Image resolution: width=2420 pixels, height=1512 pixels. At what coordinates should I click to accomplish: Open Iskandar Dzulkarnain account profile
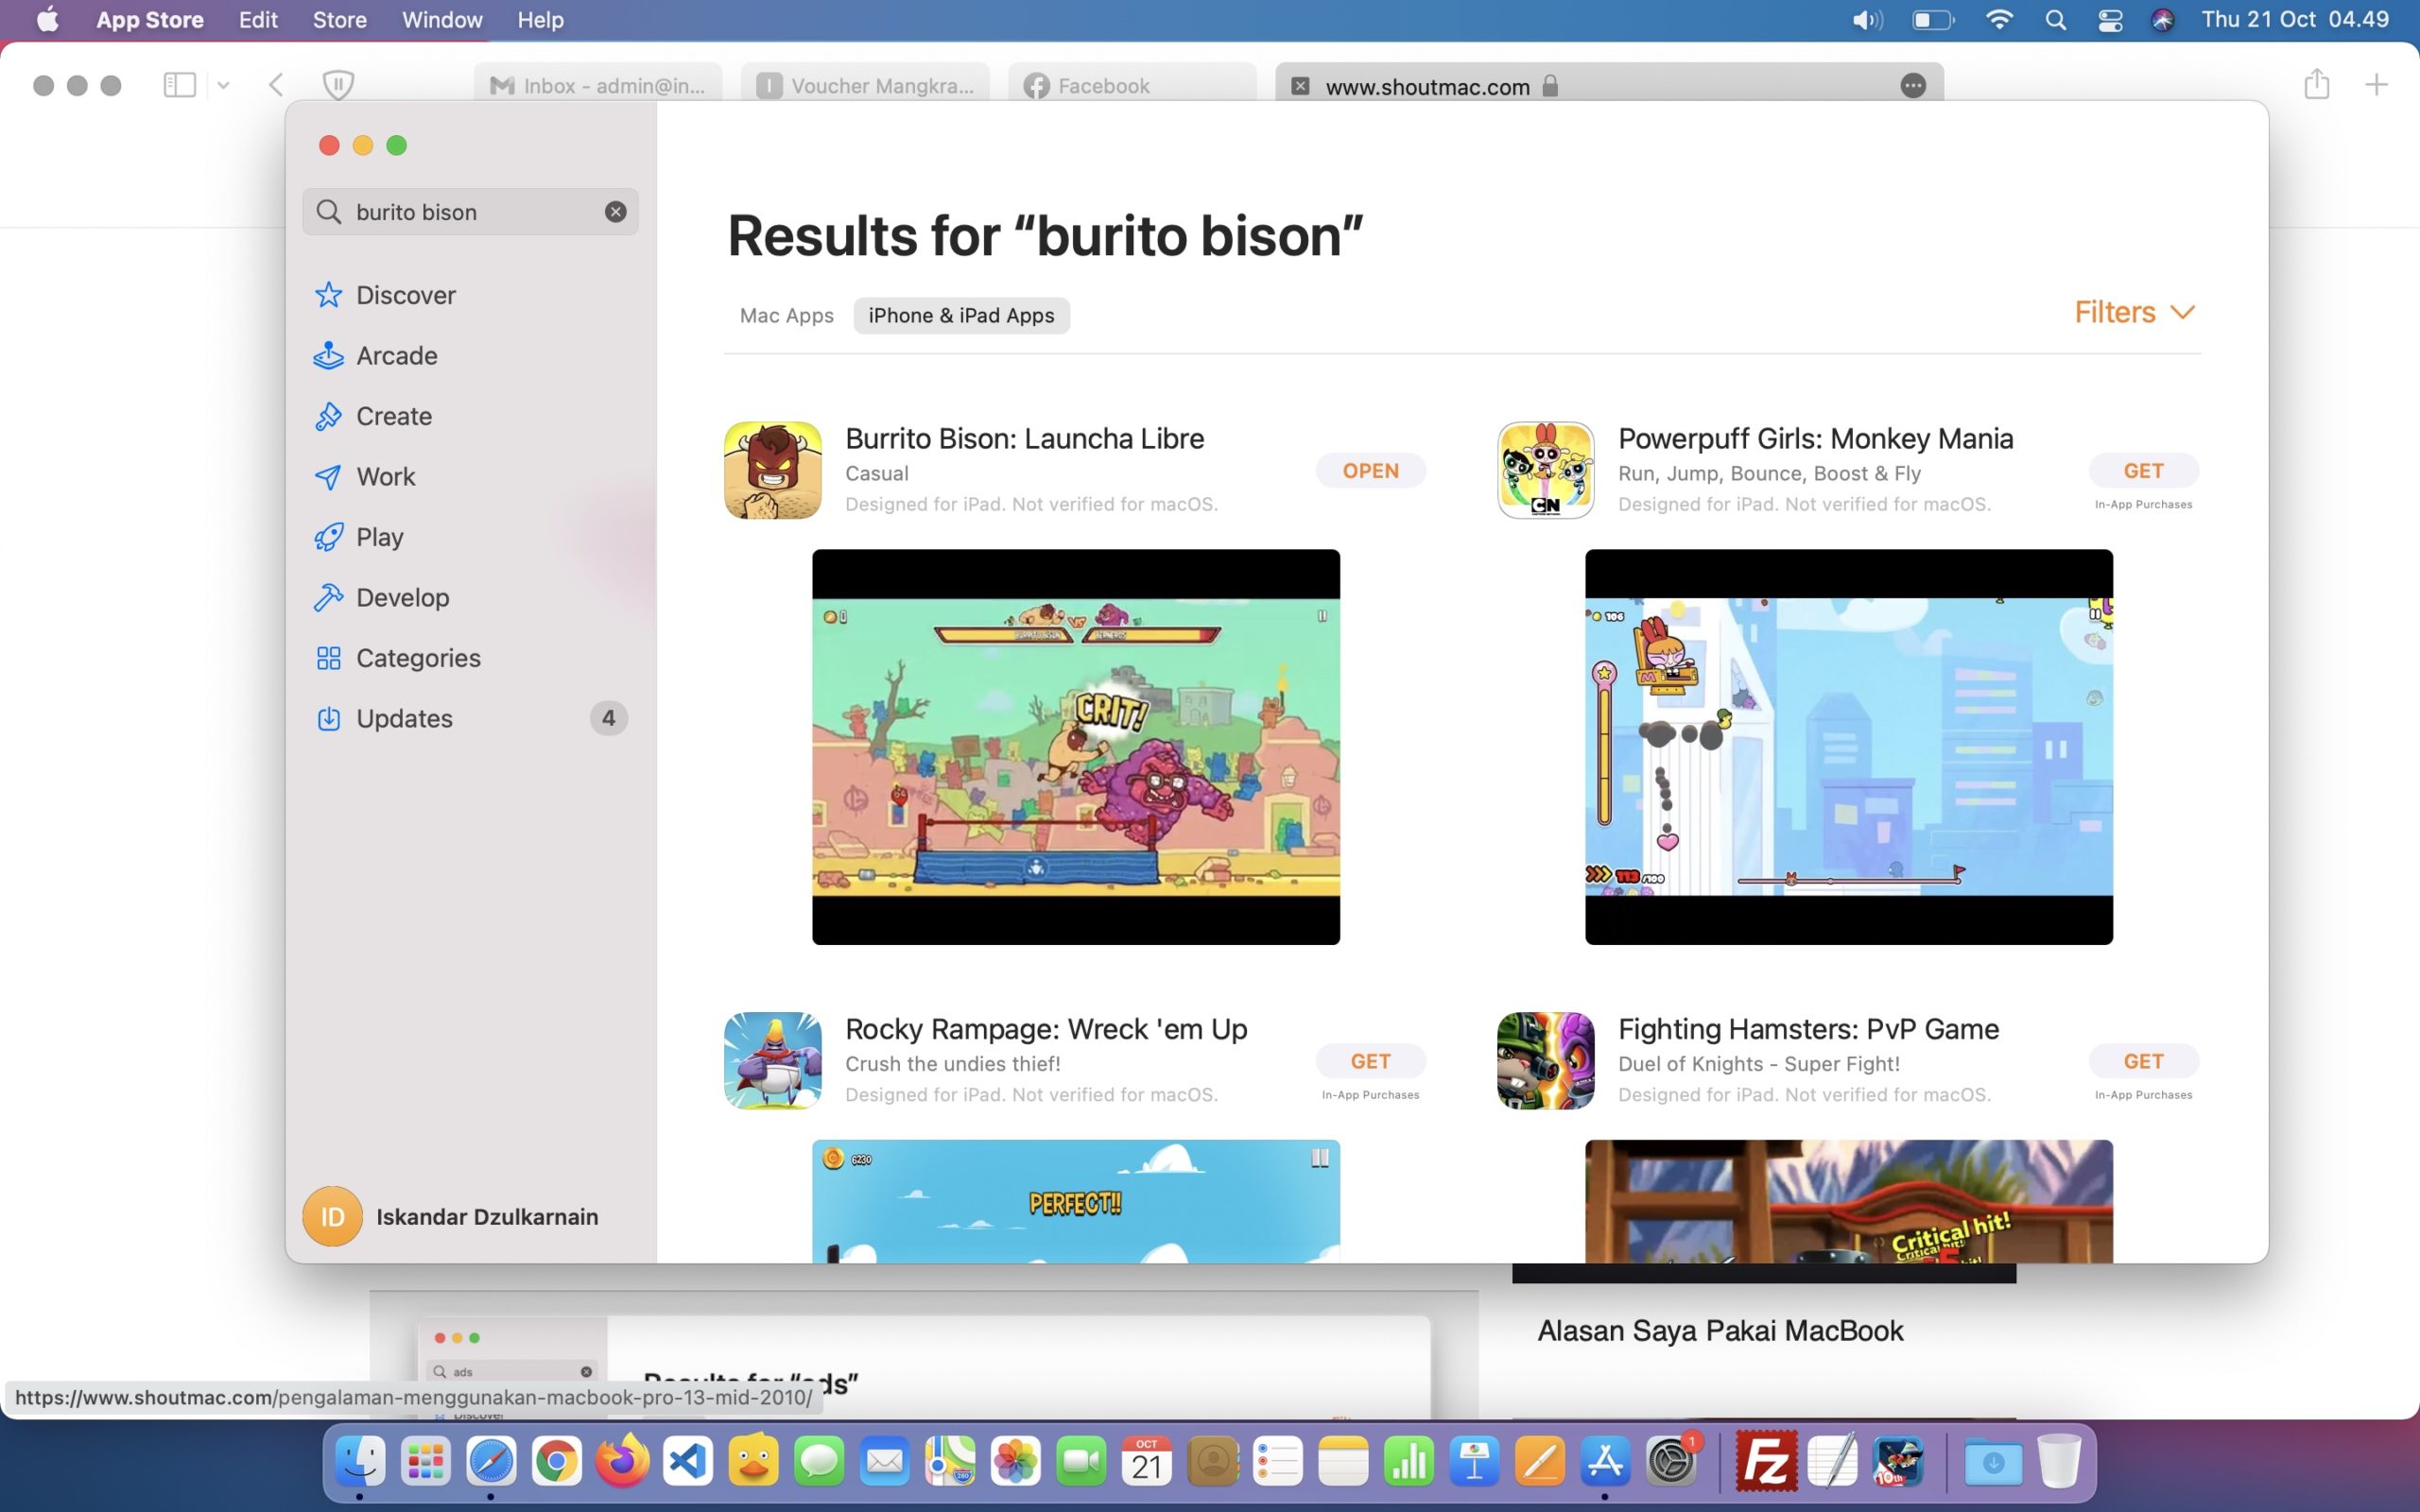pos(452,1216)
